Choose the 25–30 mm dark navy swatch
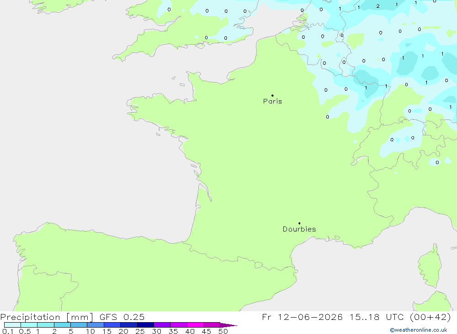 coord(145,325)
